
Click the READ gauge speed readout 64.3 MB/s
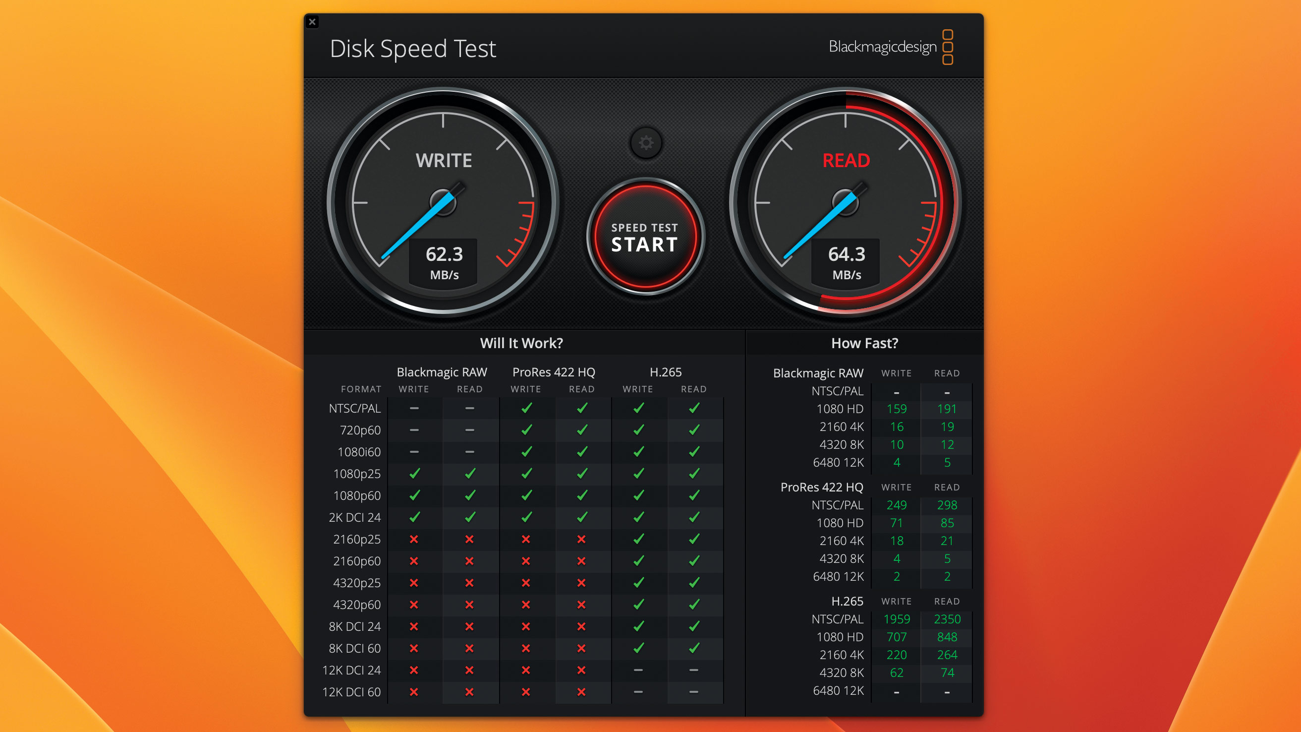click(847, 263)
